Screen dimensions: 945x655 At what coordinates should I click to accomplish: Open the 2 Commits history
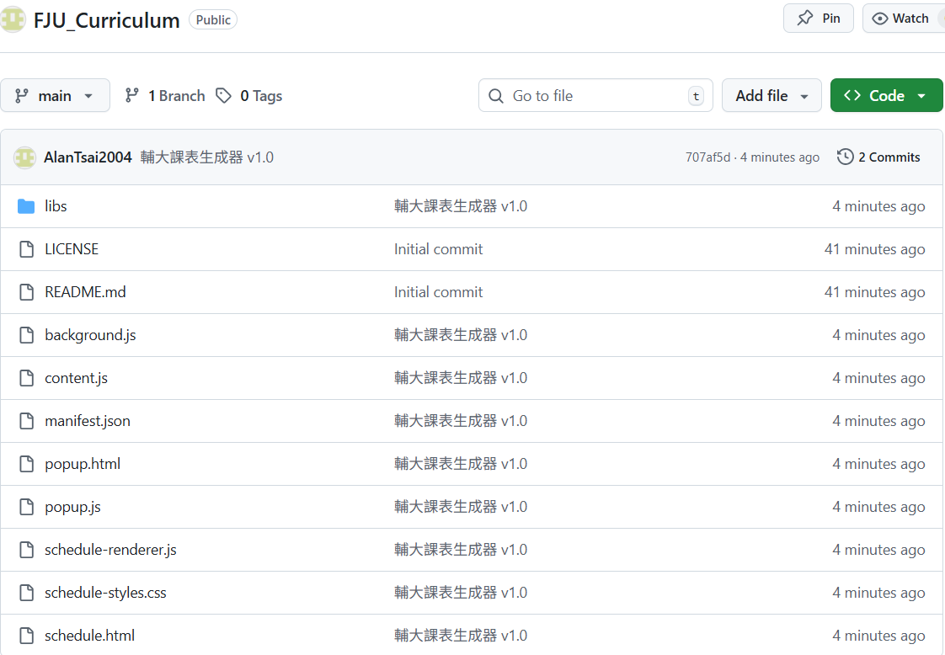(878, 157)
